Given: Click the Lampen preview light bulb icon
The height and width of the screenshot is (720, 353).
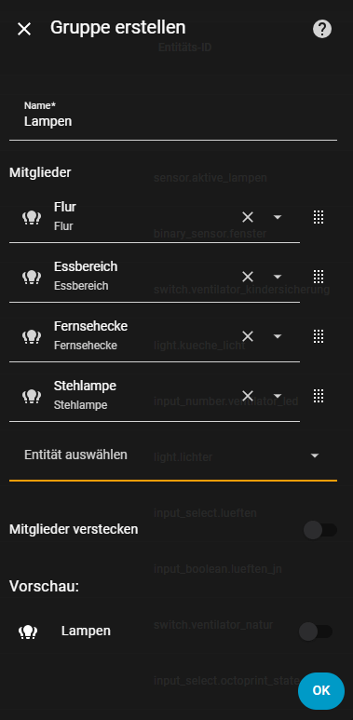Looking at the screenshot, I should point(28,632).
